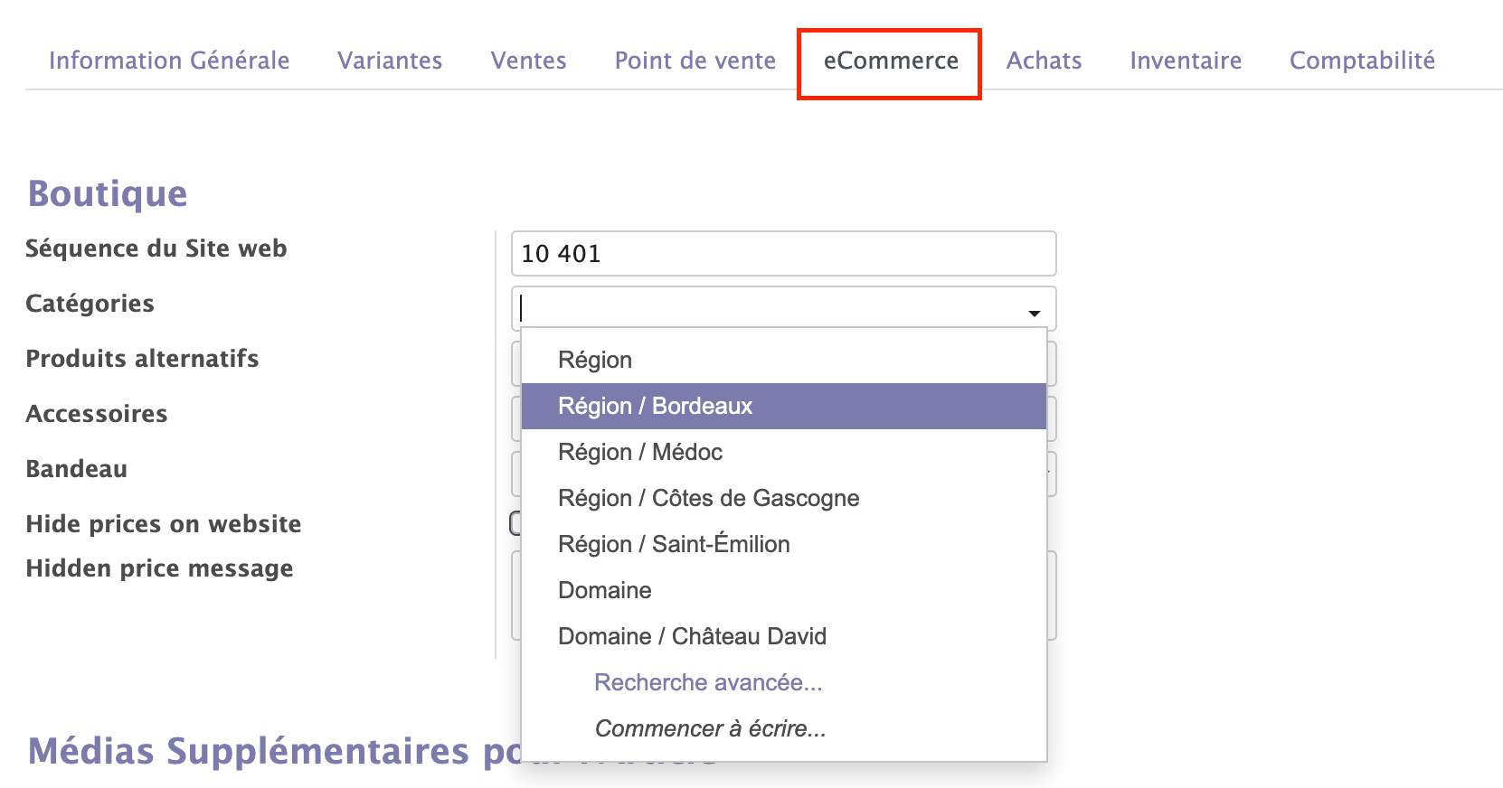Focus the Catégories text input

(x=769, y=309)
